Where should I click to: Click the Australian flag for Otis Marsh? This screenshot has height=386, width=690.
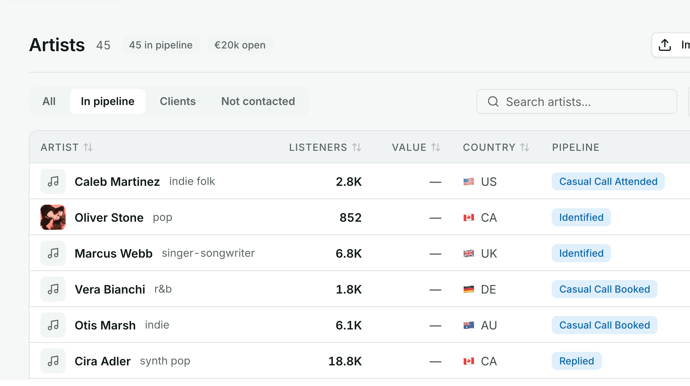(469, 325)
